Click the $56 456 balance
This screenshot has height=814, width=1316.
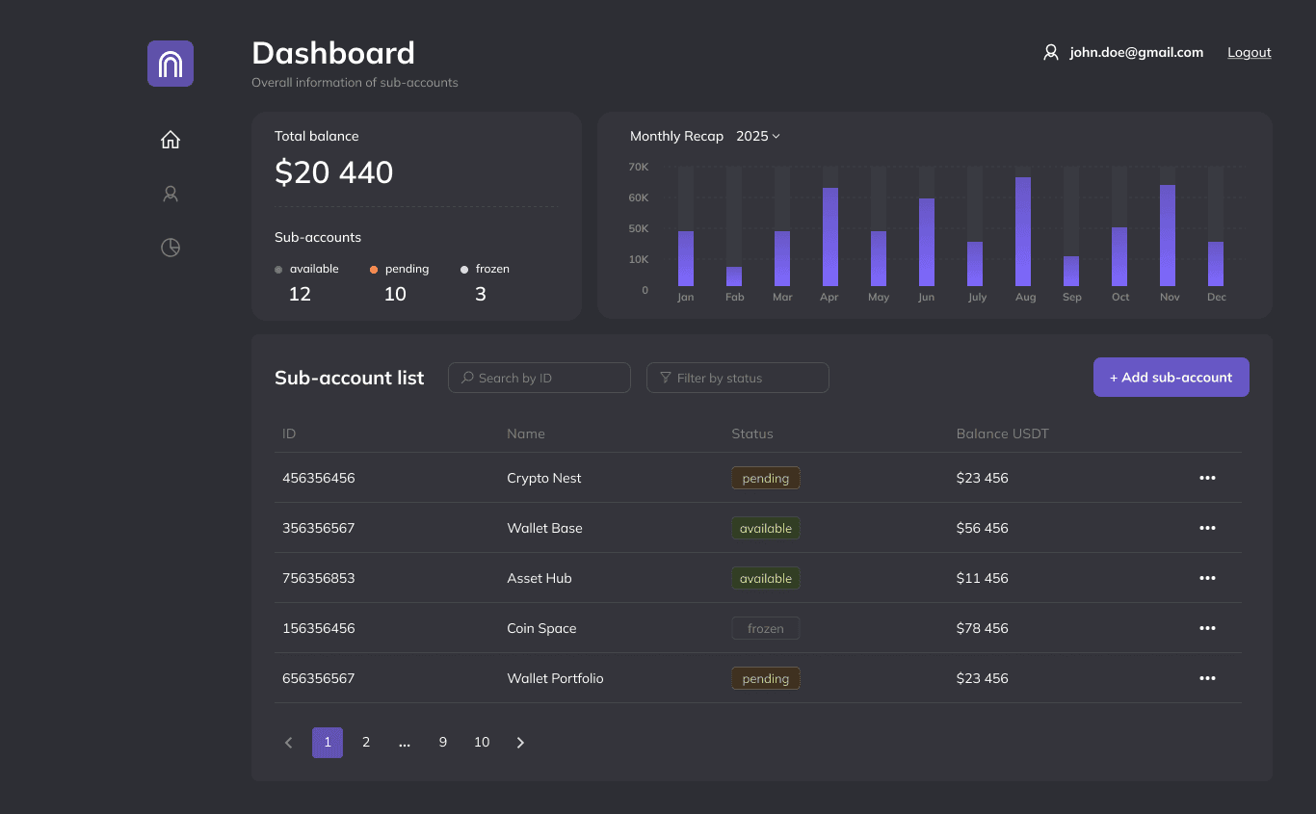coord(983,528)
